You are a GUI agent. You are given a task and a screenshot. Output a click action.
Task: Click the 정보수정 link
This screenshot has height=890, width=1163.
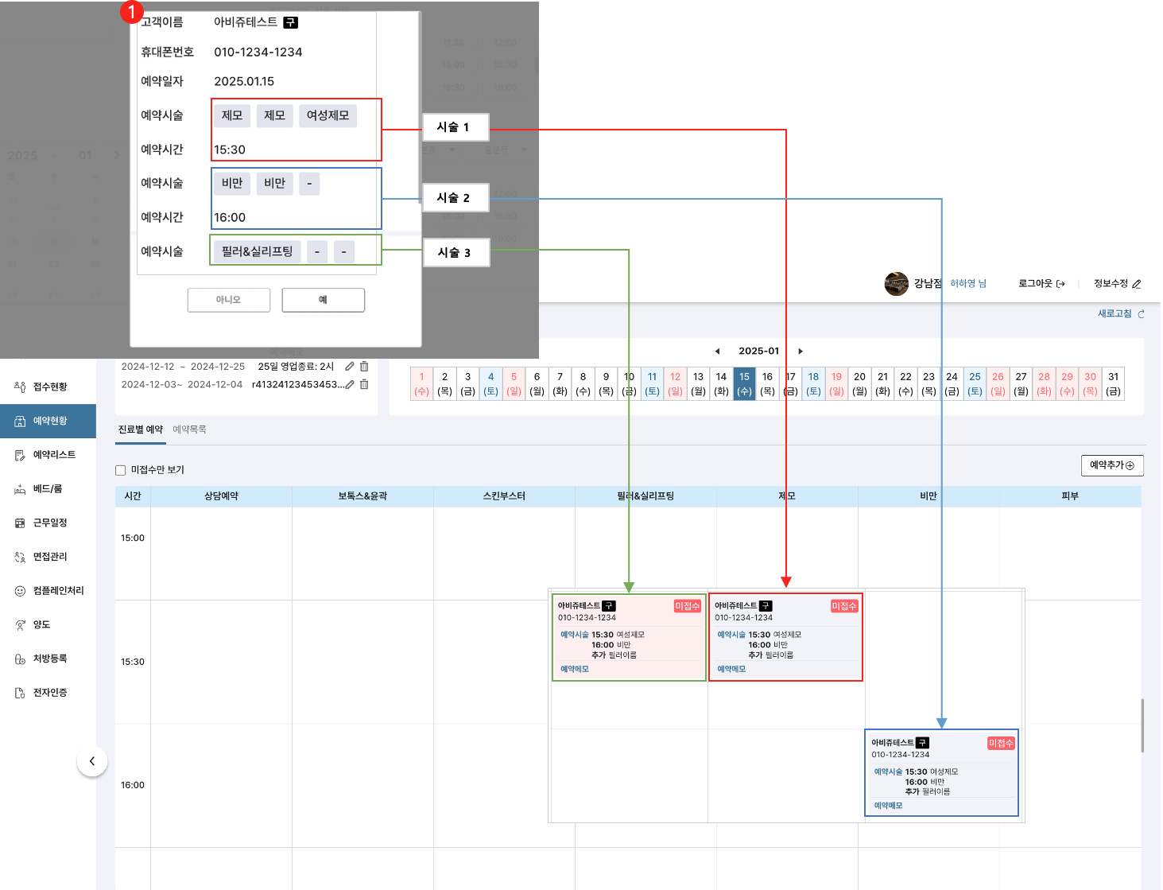click(x=1118, y=283)
